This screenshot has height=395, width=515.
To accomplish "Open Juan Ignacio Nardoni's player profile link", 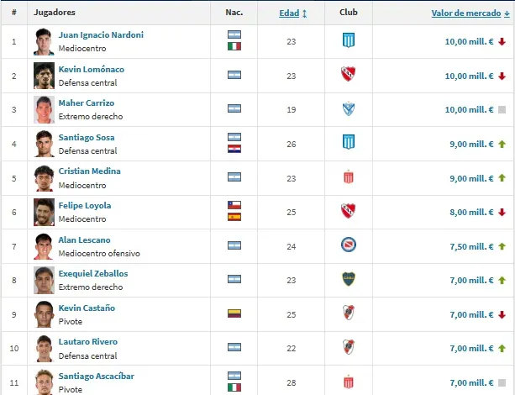I will pos(101,35).
